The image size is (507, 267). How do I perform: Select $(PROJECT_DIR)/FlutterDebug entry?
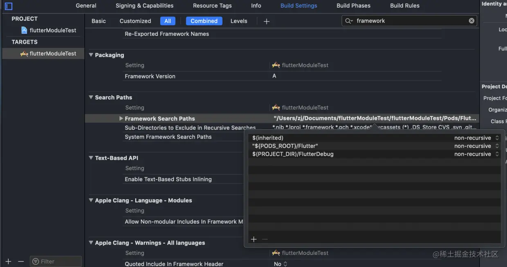[x=293, y=154]
